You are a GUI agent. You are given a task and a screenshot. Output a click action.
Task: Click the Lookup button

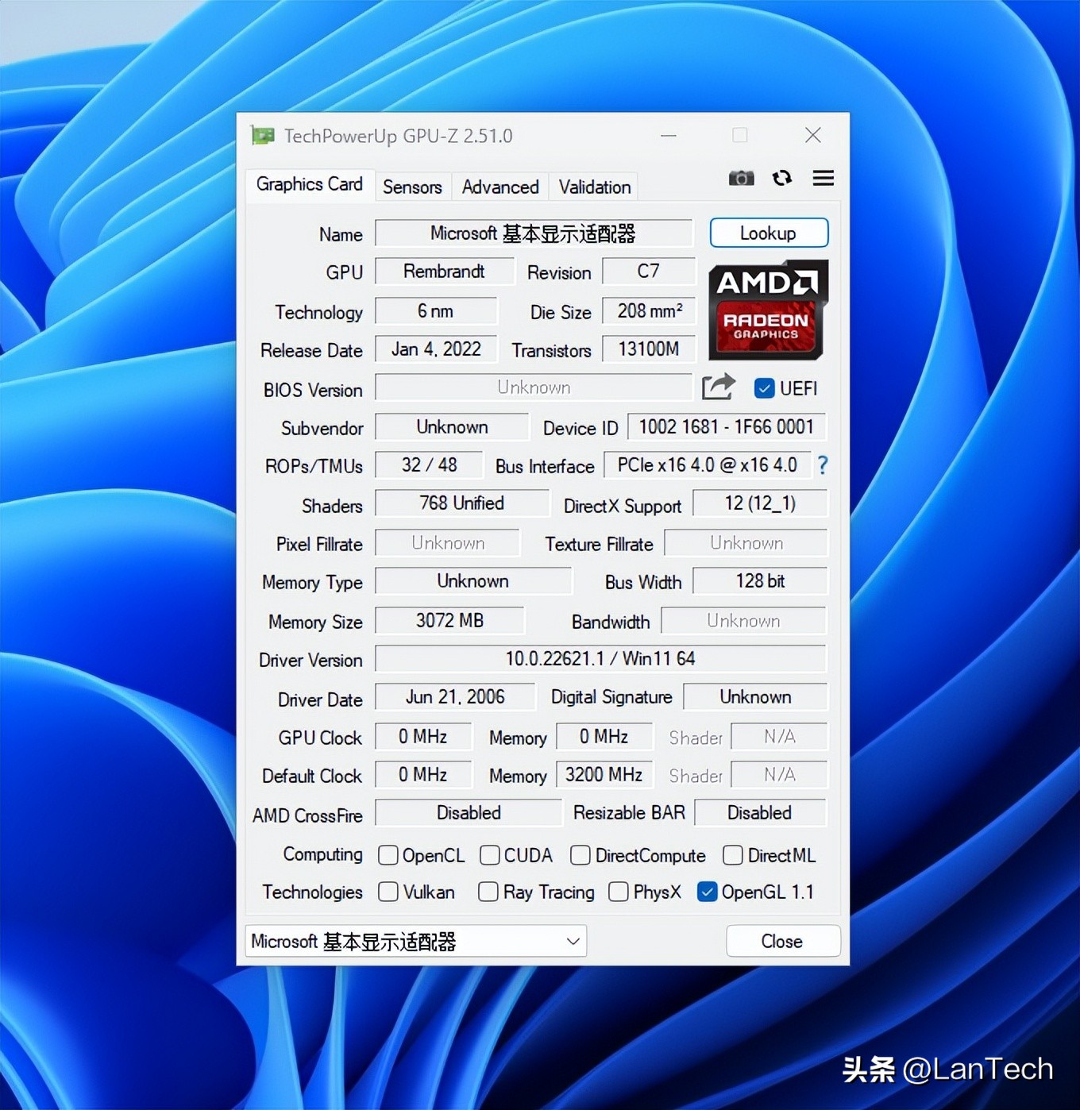(x=769, y=233)
